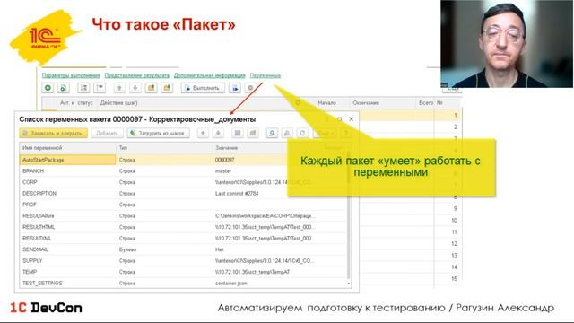The height and width of the screenshot is (323, 574).
Task: Click the copy step icon beside the green add icon
Action: point(64,88)
